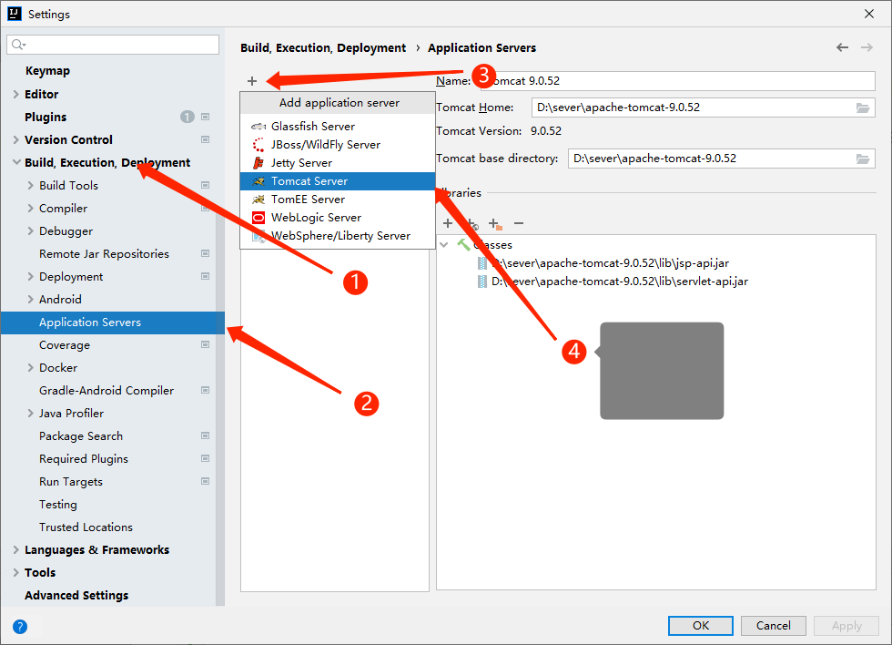
Task: Choose TomEE Server option
Action: point(338,200)
